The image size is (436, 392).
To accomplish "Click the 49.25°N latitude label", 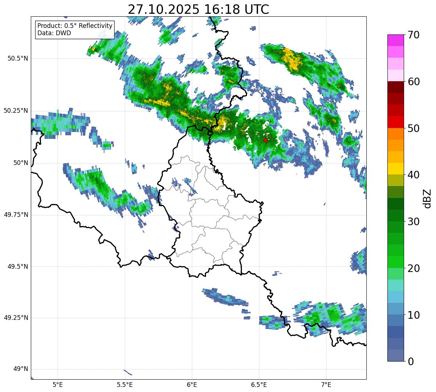I will point(16,318).
